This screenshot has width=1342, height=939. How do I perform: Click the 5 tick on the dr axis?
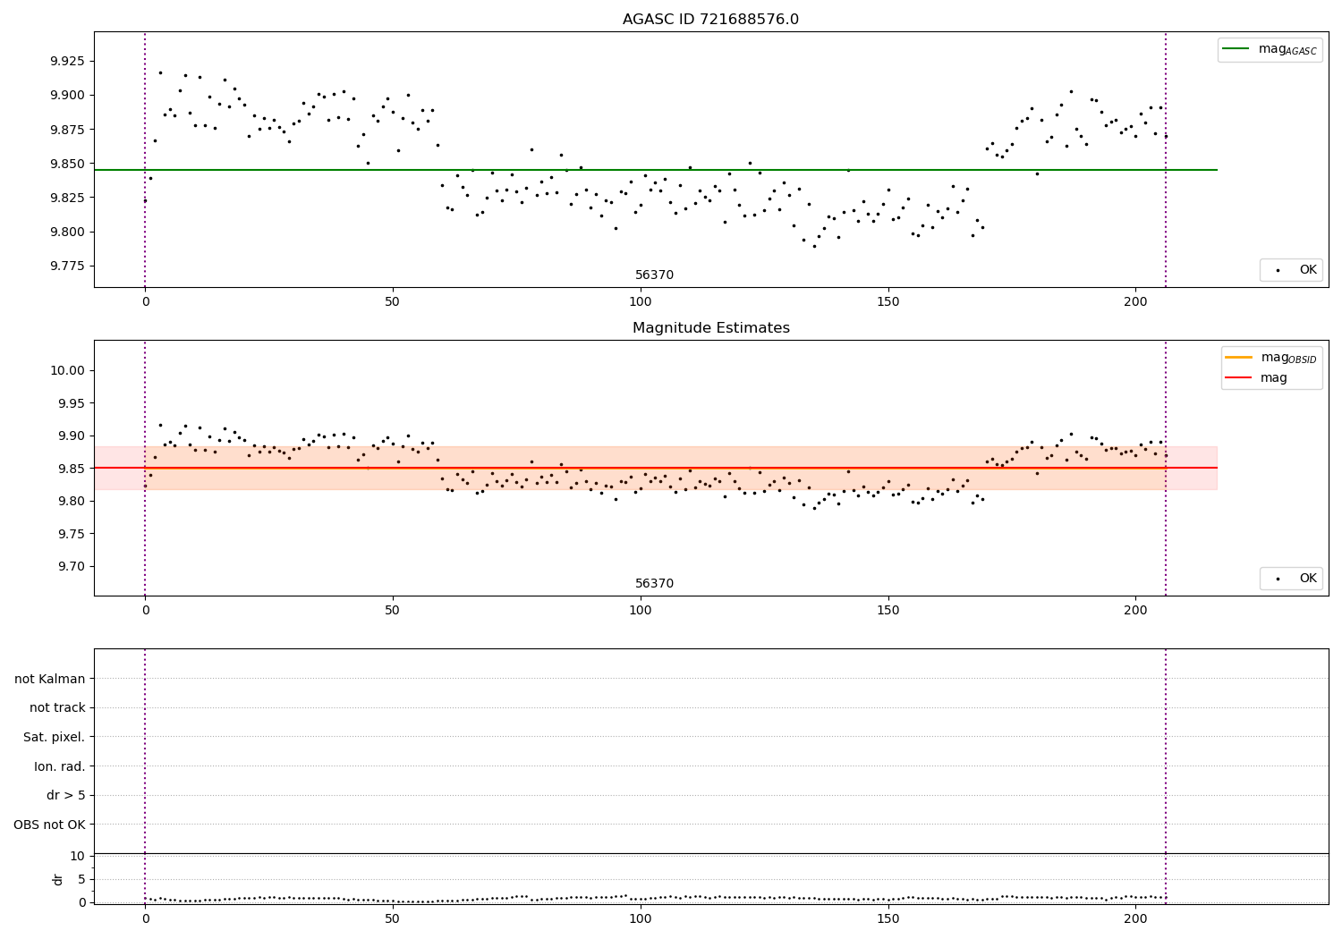[x=81, y=879]
